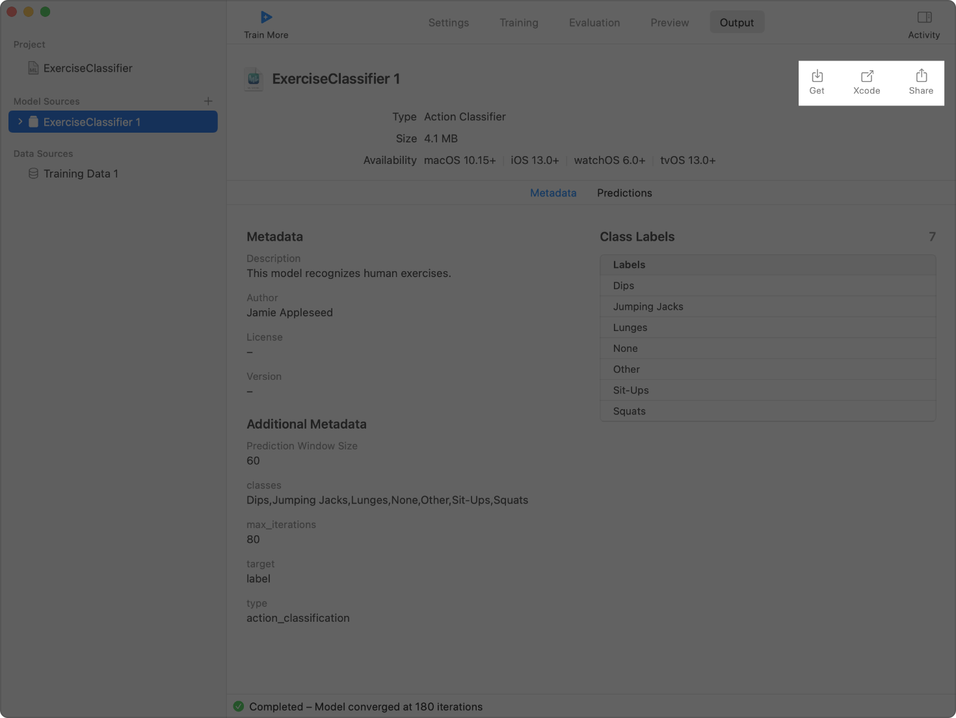Click the Training Data 1 database icon

pyautogui.click(x=33, y=174)
